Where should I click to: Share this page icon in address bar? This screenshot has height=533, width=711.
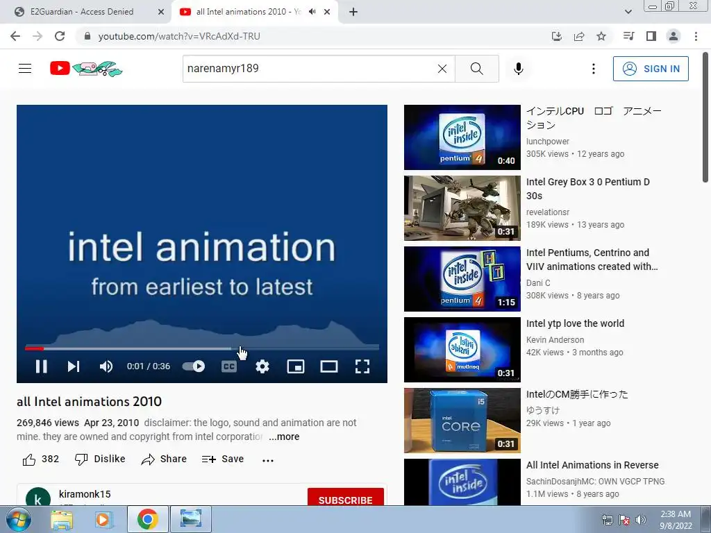pos(579,36)
